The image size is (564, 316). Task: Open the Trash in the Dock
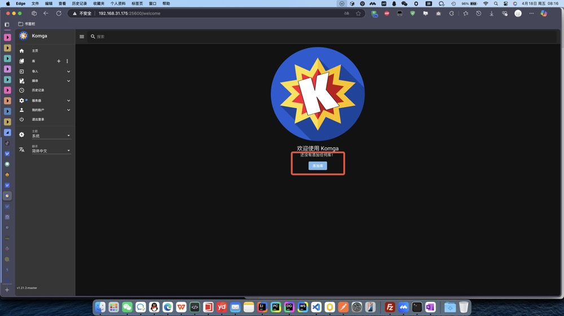(x=464, y=307)
